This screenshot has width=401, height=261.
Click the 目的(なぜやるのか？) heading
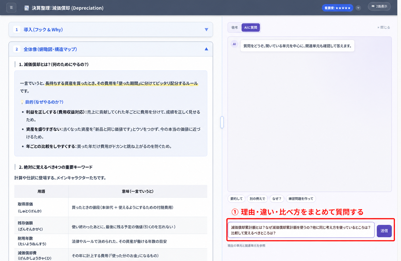pyautogui.click(x=44, y=102)
